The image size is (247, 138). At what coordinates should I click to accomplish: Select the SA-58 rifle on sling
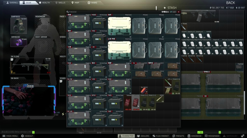[x=31, y=66]
